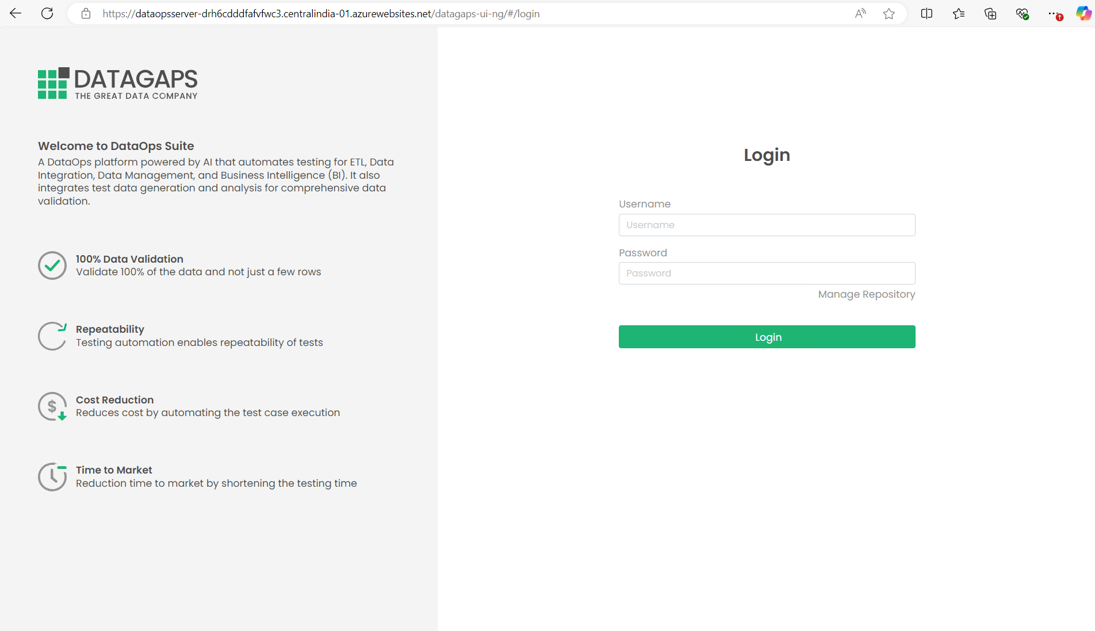Open the Browser Essentials heart icon
1095x631 pixels.
(1022, 13)
